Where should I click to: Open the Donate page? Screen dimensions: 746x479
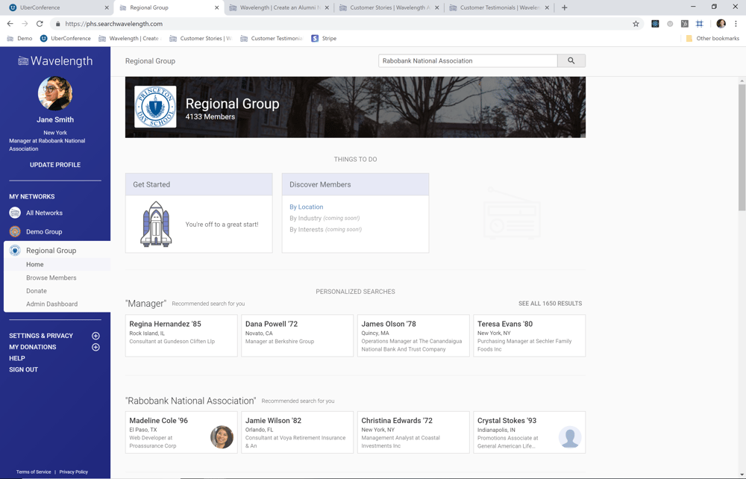(x=36, y=291)
